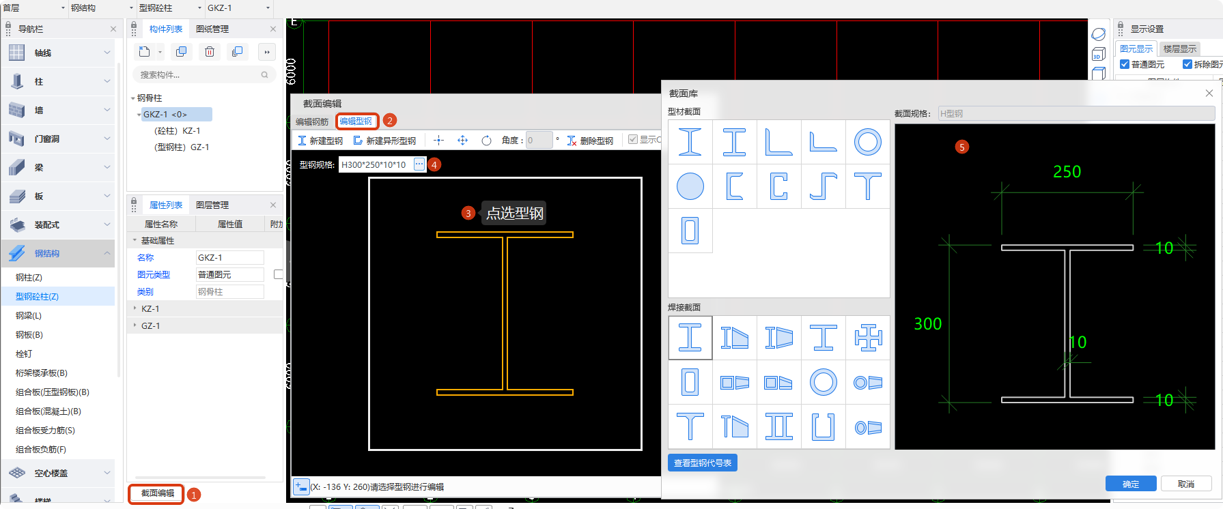Click the 3D view cube icon
The image size is (1223, 509).
tap(1098, 54)
